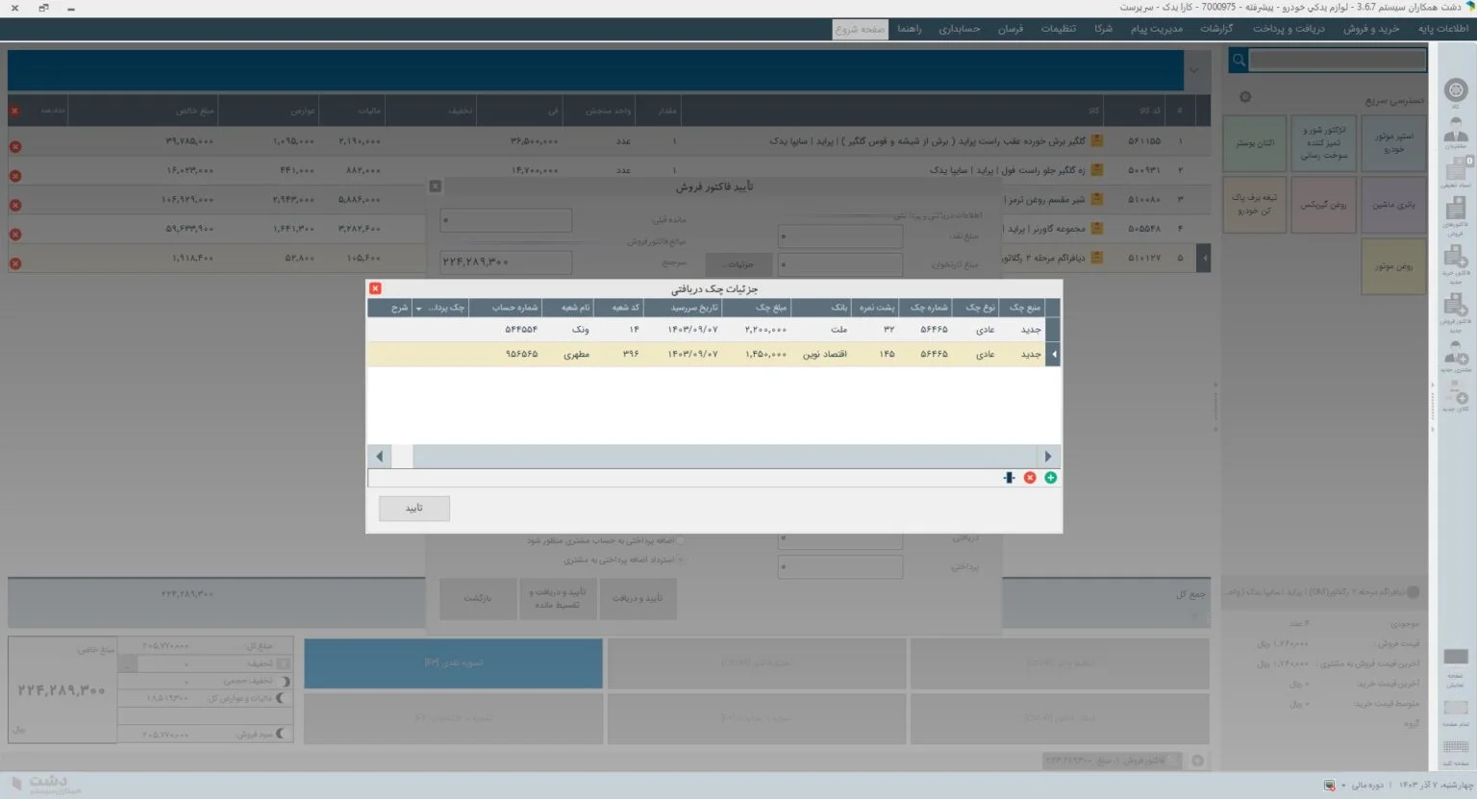
Task: Click the بانک column header
Action: tap(821, 308)
